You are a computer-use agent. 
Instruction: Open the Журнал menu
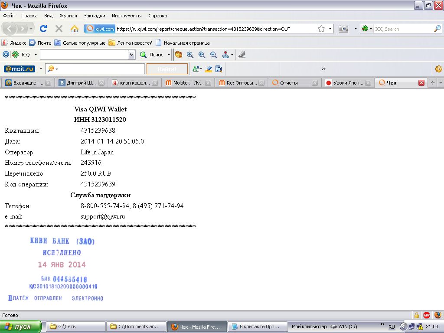68,16
